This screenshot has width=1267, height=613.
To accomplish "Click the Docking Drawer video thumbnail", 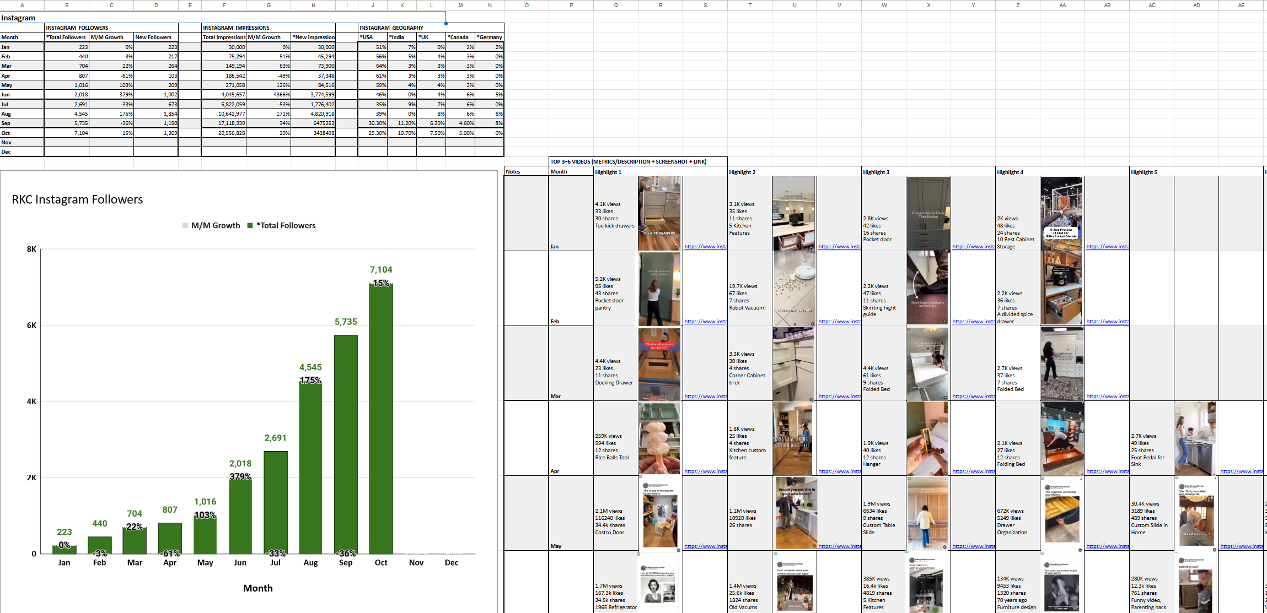I will [659, 364].
